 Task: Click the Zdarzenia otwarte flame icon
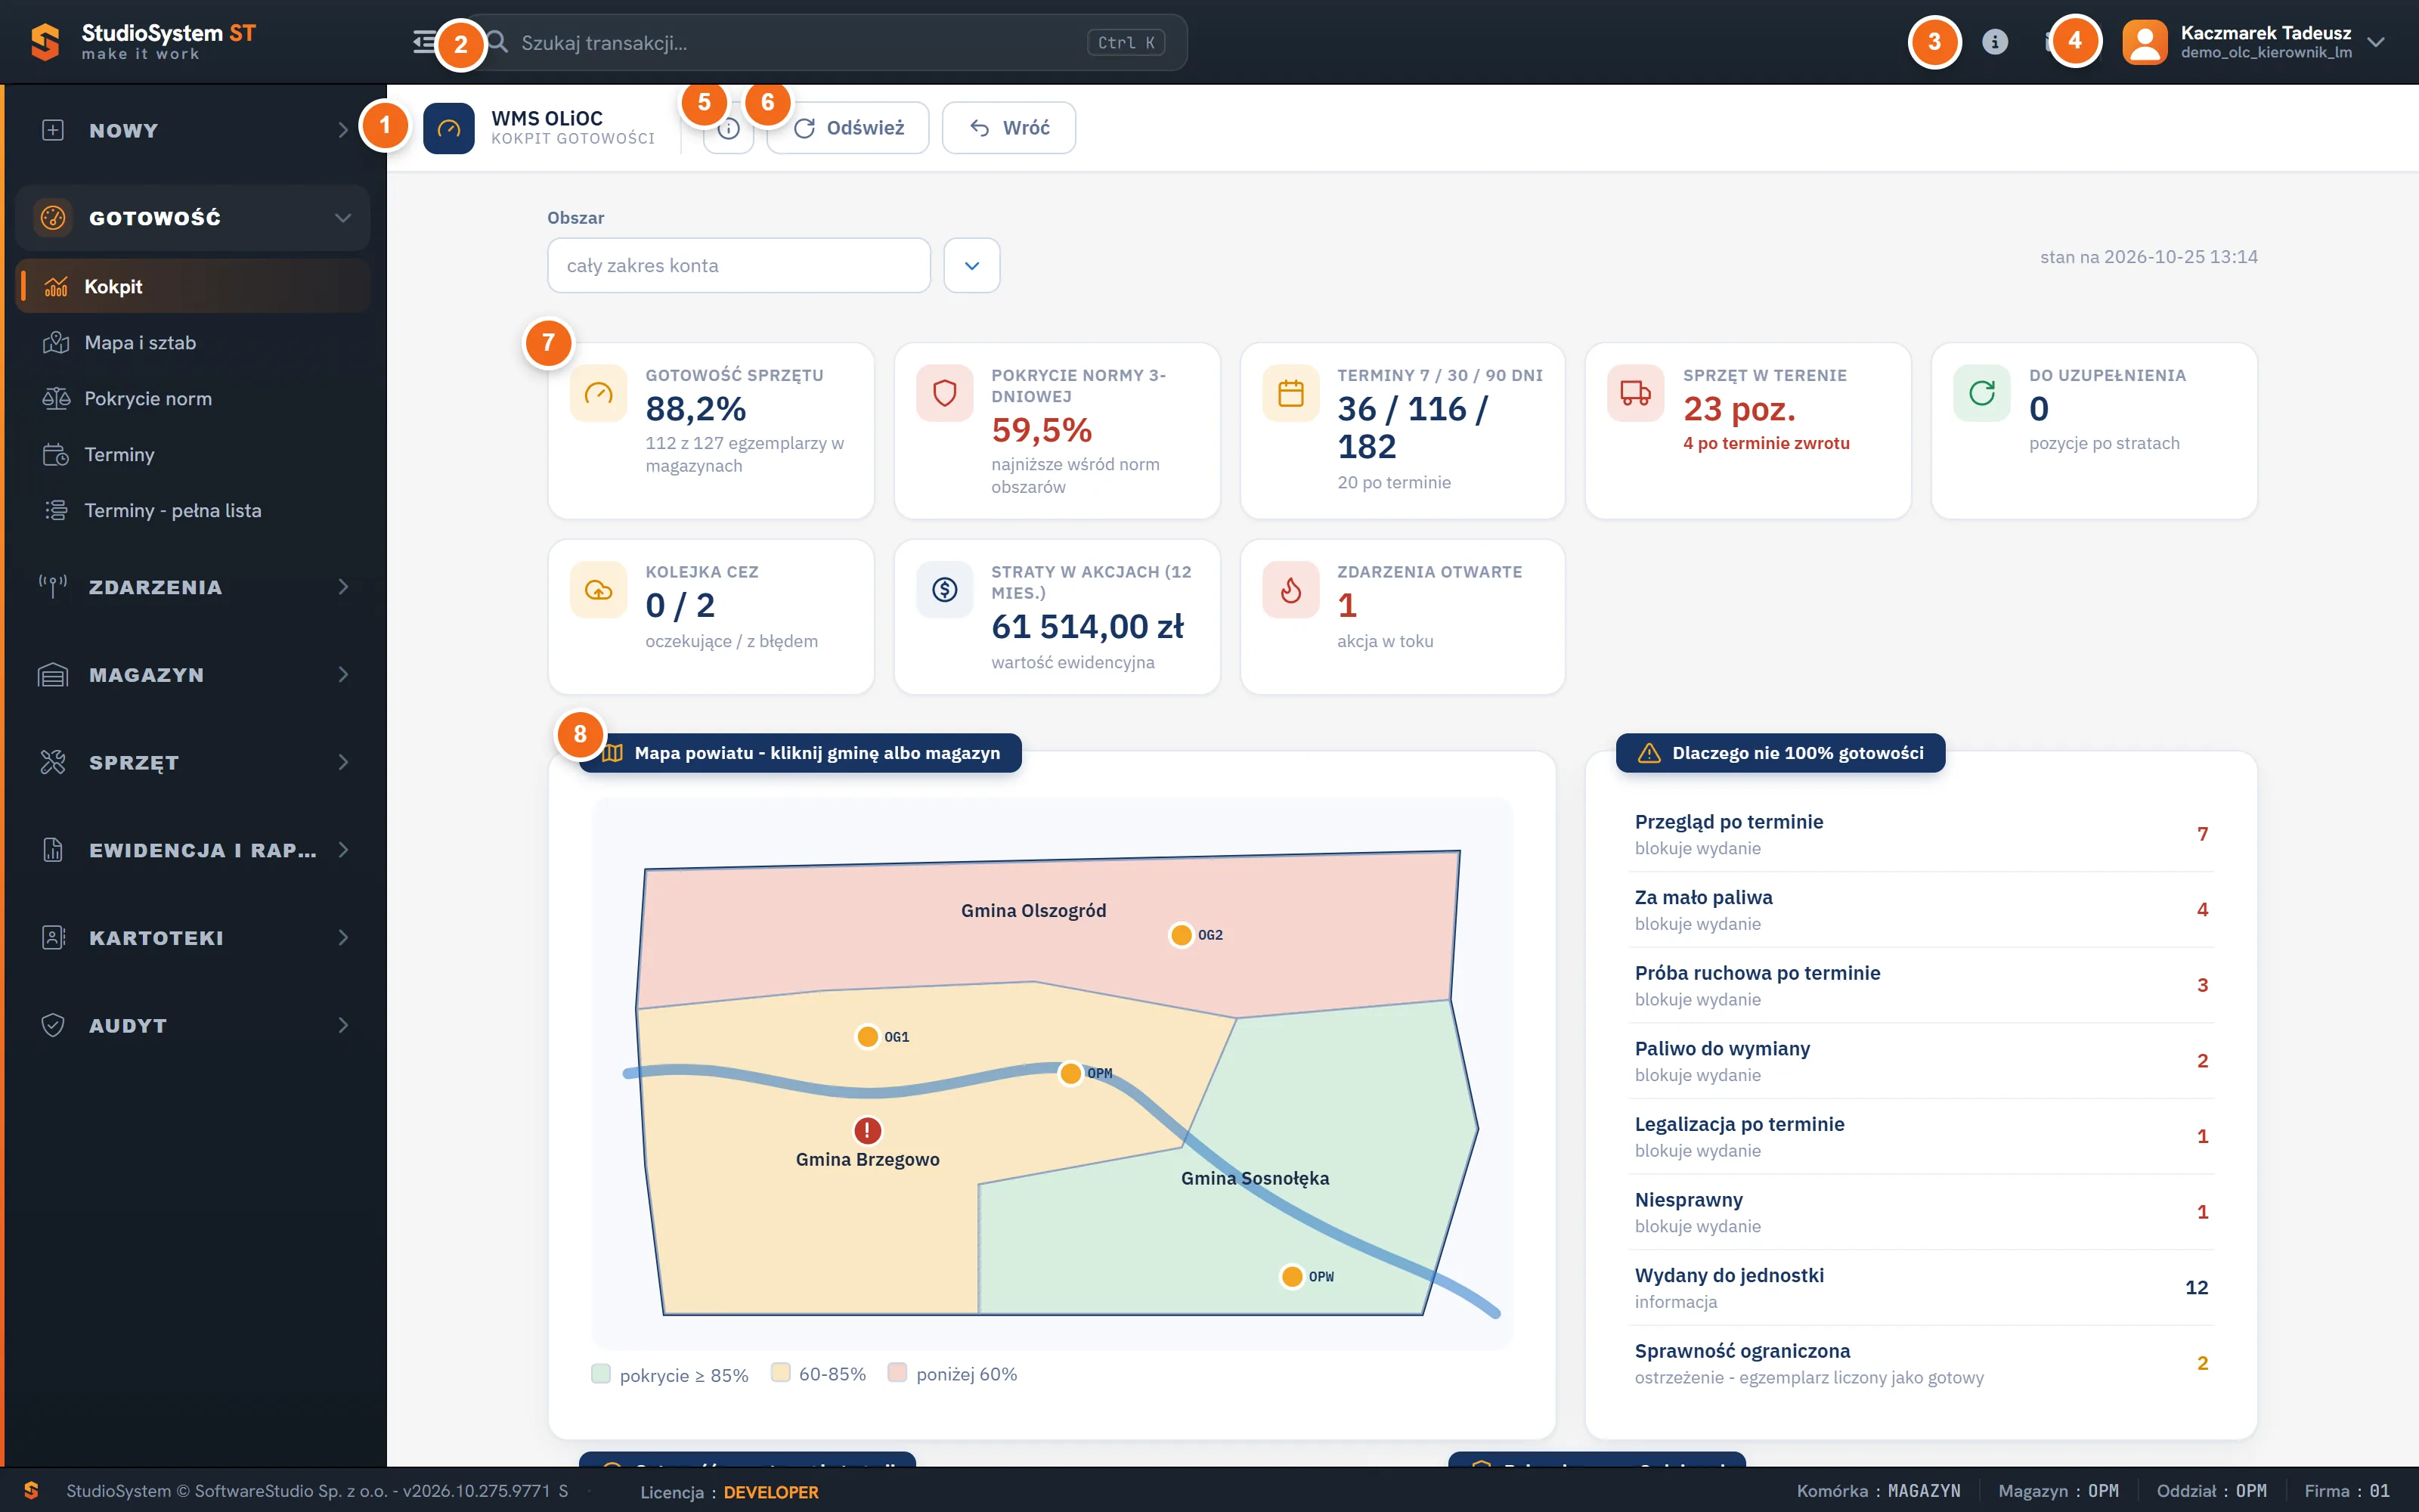(1290, 590)
